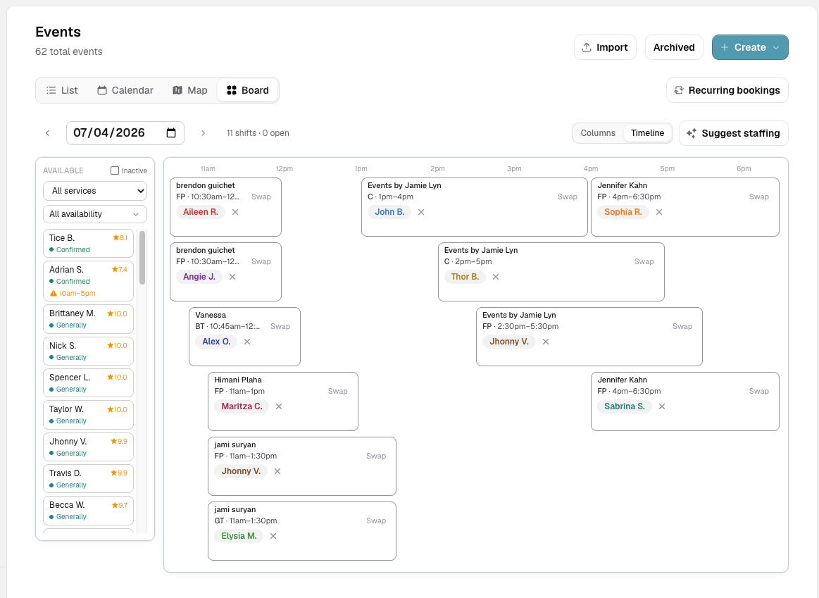Remove John B. from Events by Jamie Lyn shift
The width and height of the screenshot is (819, 598).
click(x=421, y=212)
